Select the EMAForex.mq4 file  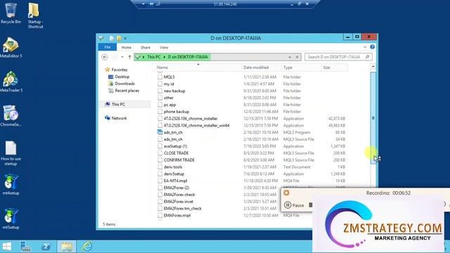176,215
